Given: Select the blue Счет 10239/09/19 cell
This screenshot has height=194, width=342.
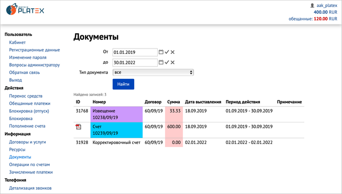Looking at the screenshot, I should click(116, 130).
